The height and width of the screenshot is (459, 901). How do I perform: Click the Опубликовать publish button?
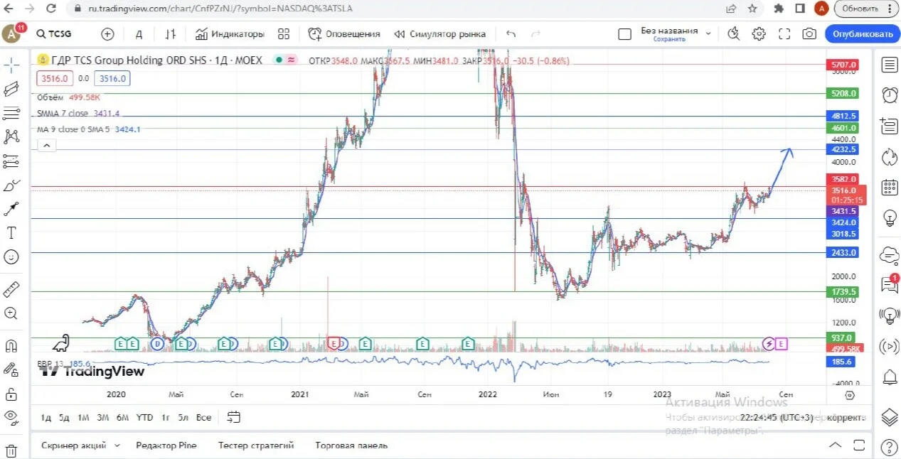coord(862,33)
